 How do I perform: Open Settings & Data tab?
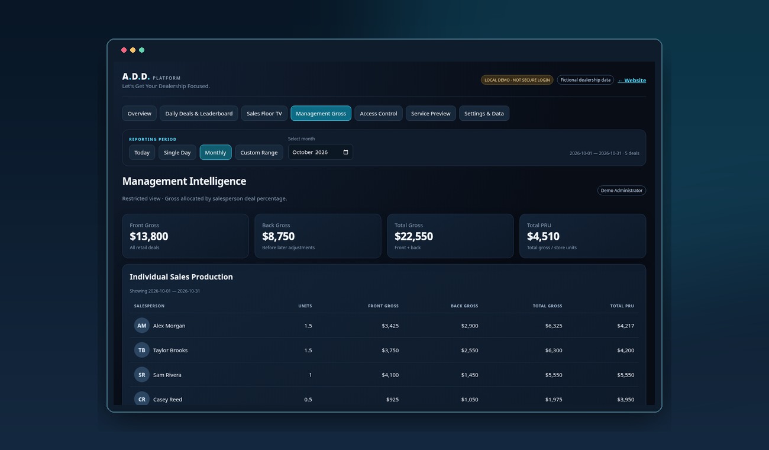click(484, 113)
